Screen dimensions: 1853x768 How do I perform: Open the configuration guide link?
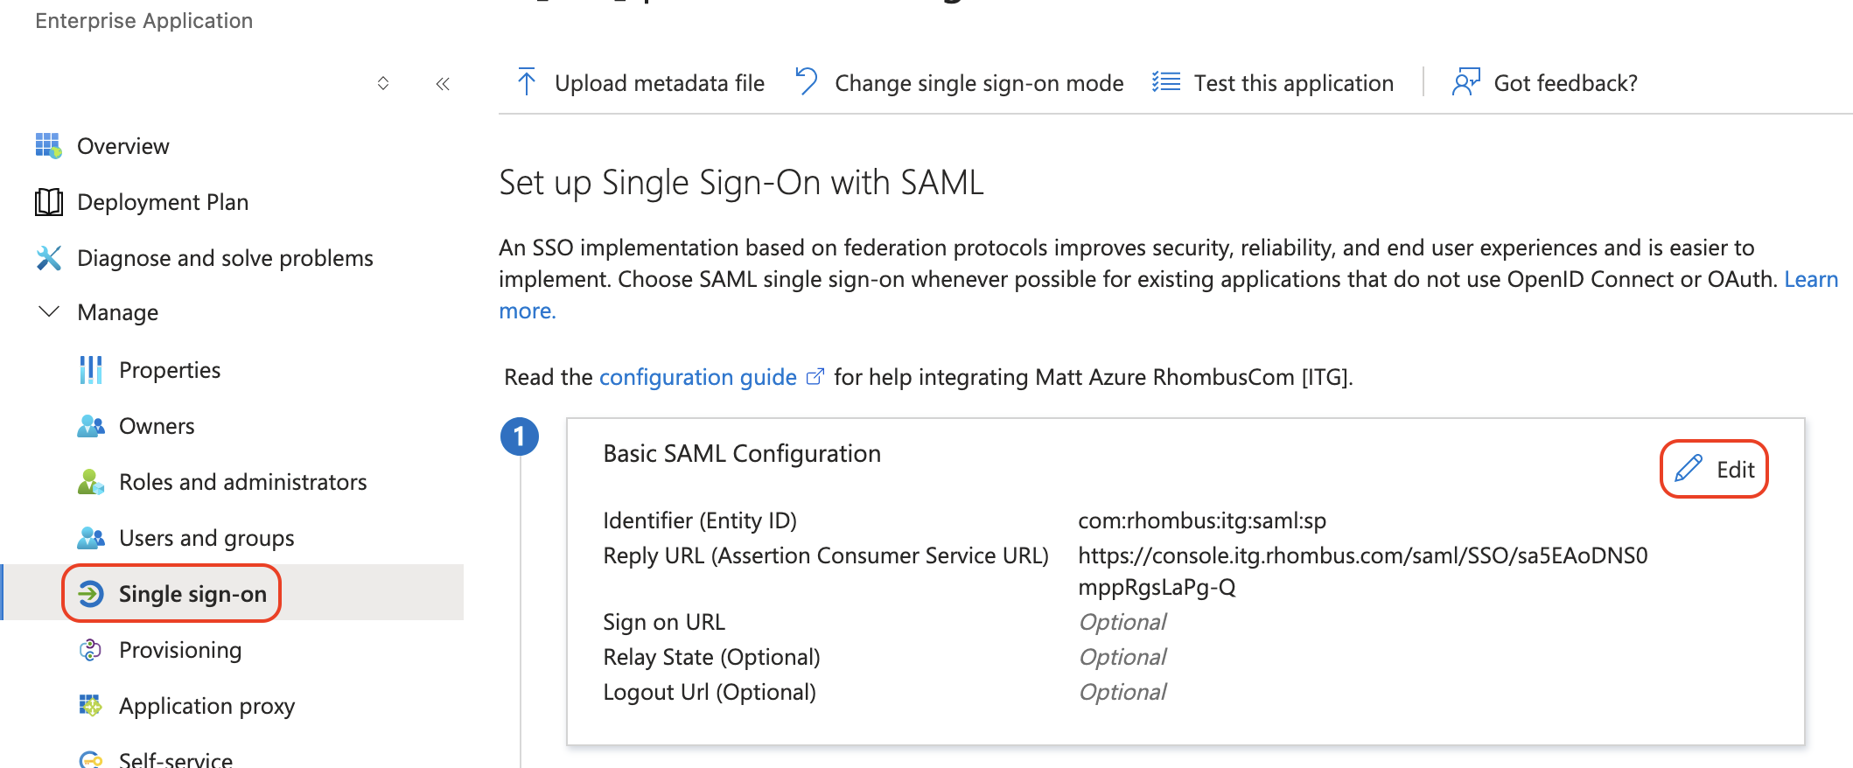point(697,377)
